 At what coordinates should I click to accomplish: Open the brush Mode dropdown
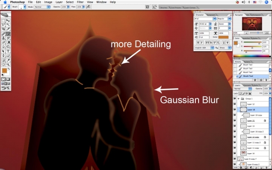pyautogui.click(x=42, y=7)
